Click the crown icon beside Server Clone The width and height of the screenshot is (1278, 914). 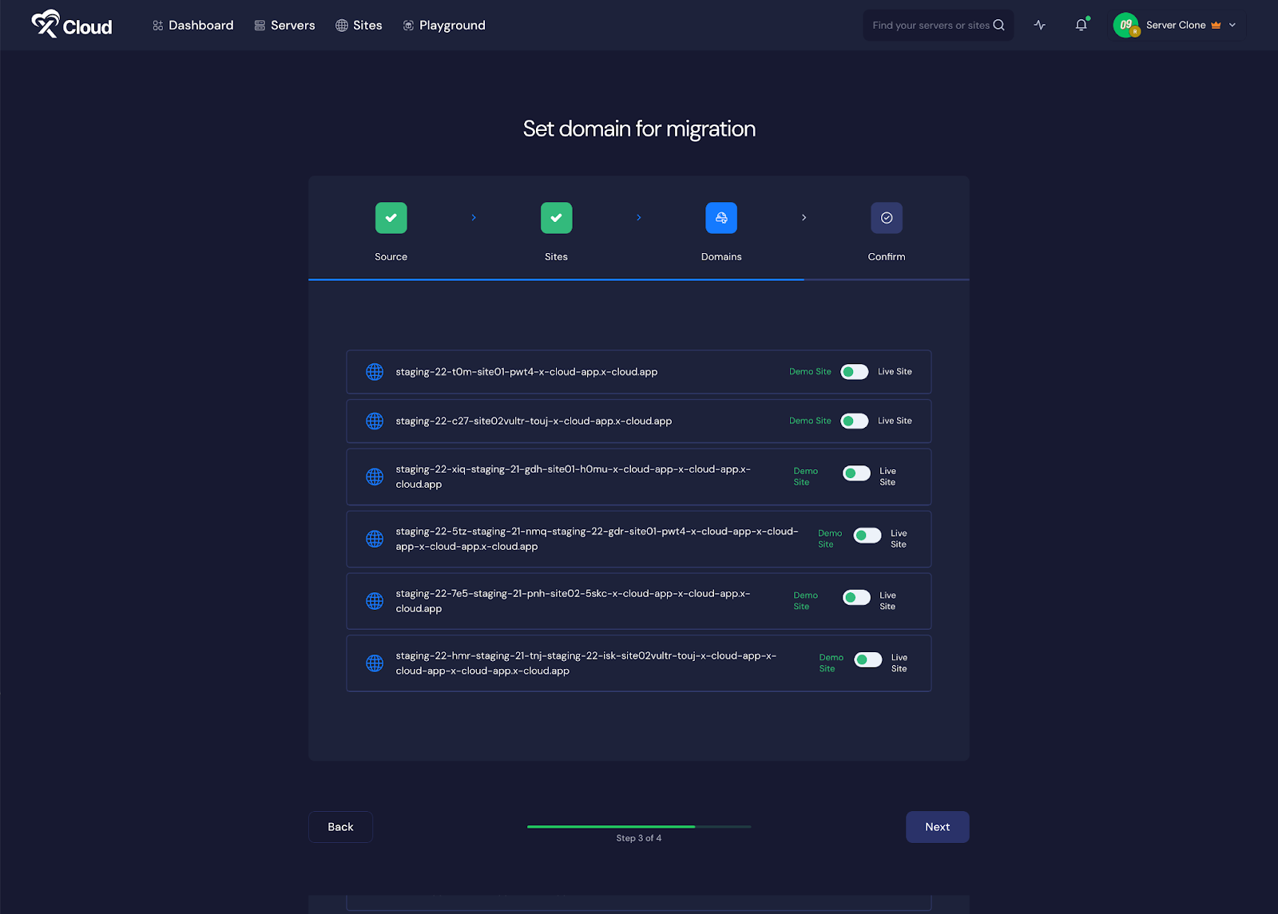(x=1216, y=25)
